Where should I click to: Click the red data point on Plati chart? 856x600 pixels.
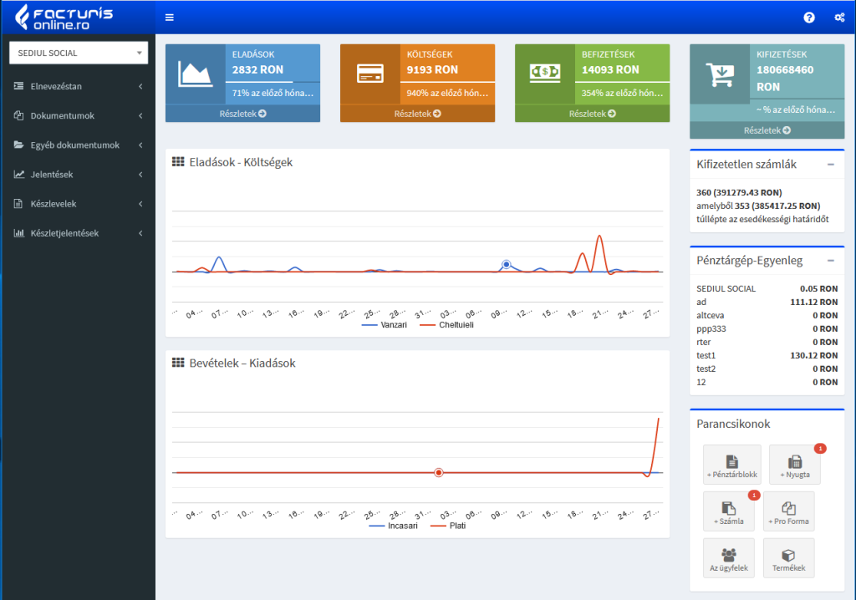(438, 472)
